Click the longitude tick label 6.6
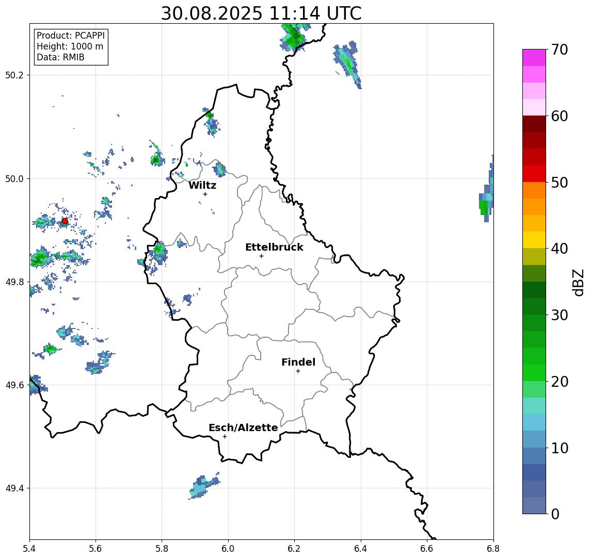This screenshot has height=559, width=591. 427,549
